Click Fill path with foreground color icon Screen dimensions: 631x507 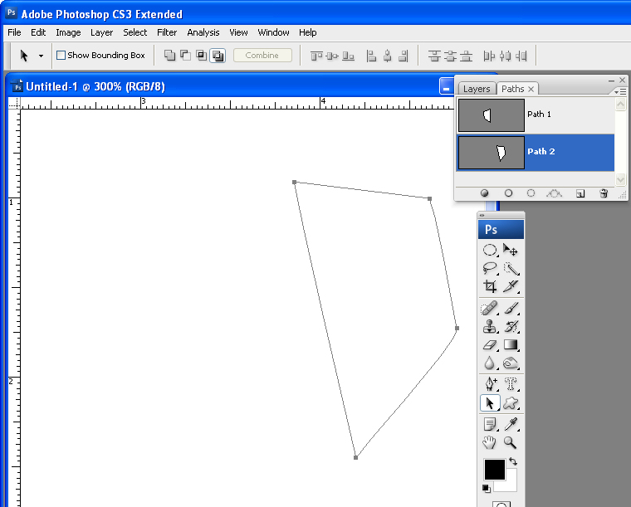click(485, 193)
